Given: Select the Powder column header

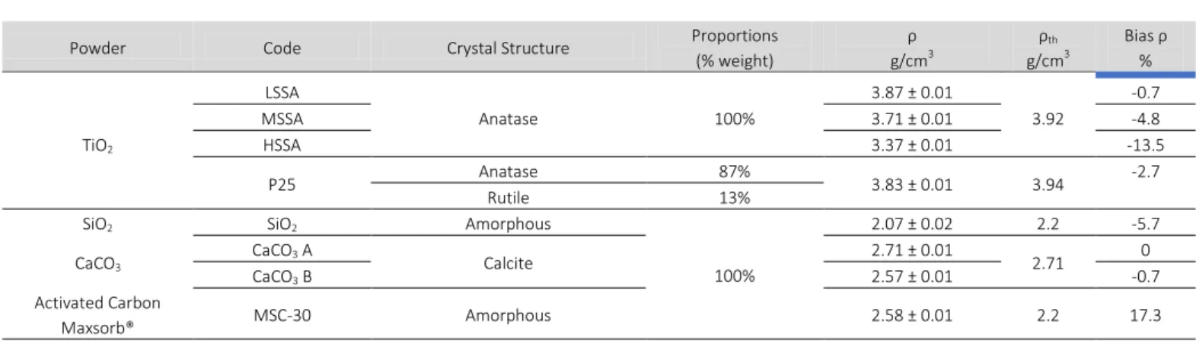Looking at the screenshot, I should 97,48.
